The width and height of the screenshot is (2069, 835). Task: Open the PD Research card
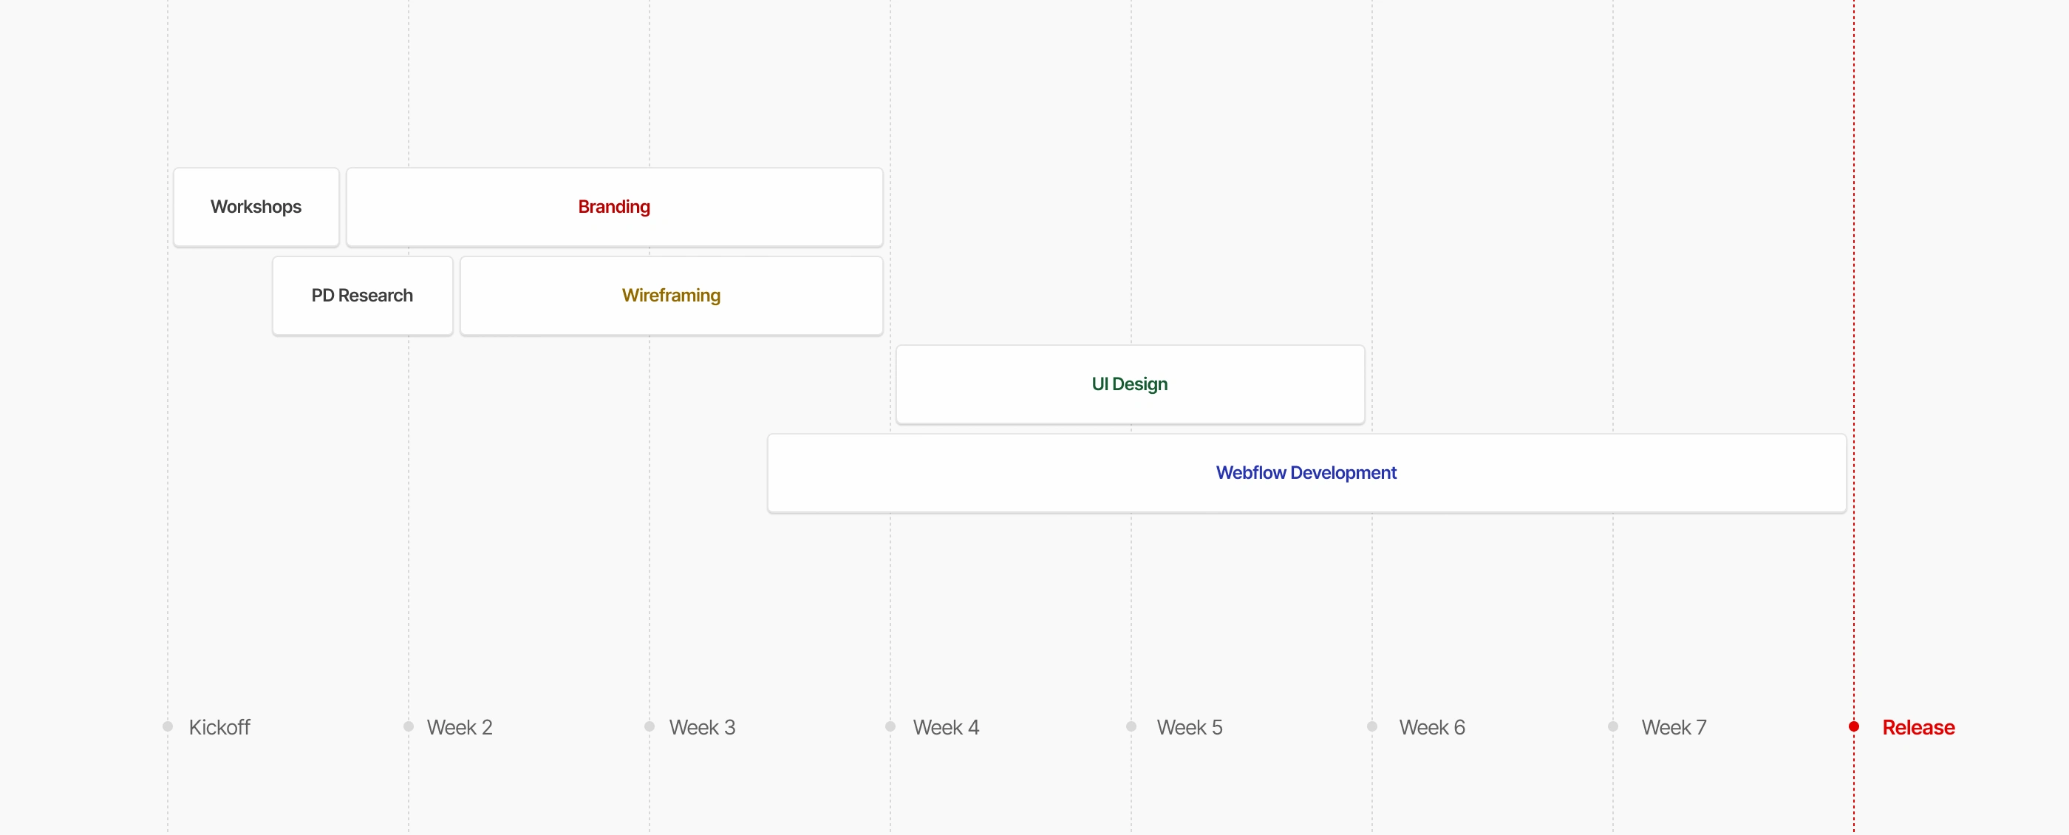tap(361, 296)
